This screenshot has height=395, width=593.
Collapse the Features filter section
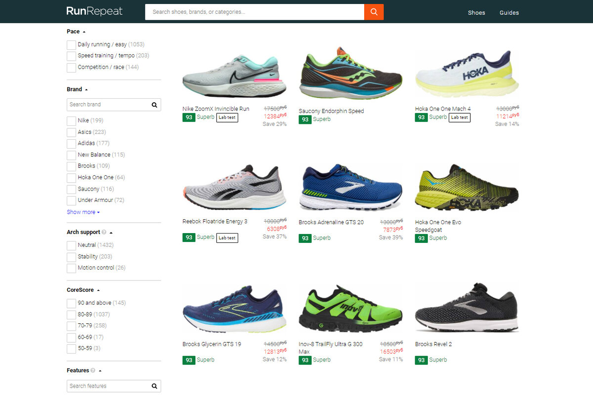pyautogui.click(x=84, y=370)
